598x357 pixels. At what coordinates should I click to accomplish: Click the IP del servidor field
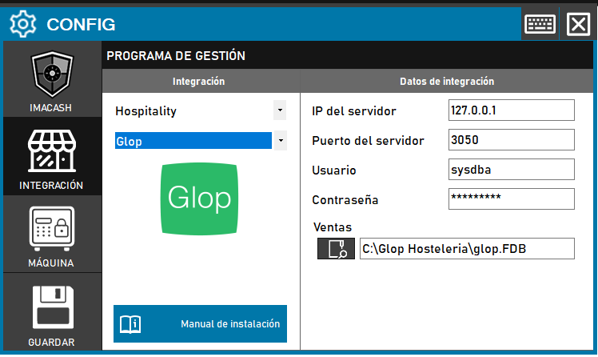coord(512,110)
